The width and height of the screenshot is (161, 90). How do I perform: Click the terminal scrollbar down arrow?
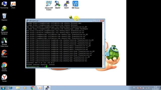coord(103,66)
